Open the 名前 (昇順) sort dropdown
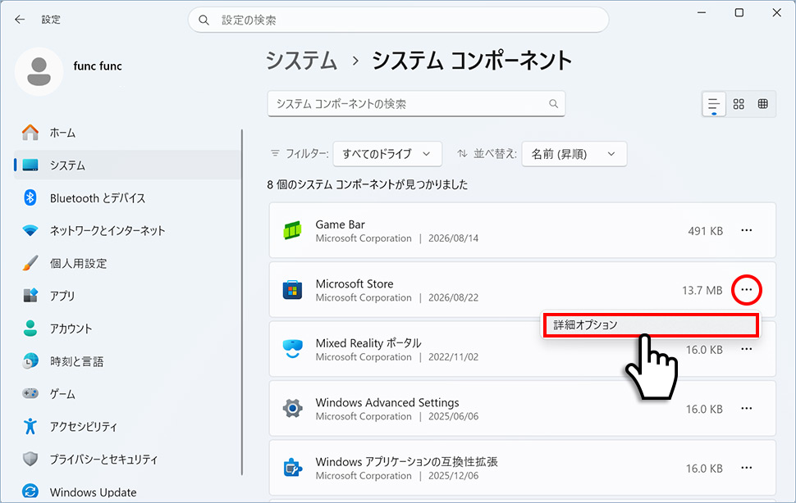796x503 pixels. (574, 154)
